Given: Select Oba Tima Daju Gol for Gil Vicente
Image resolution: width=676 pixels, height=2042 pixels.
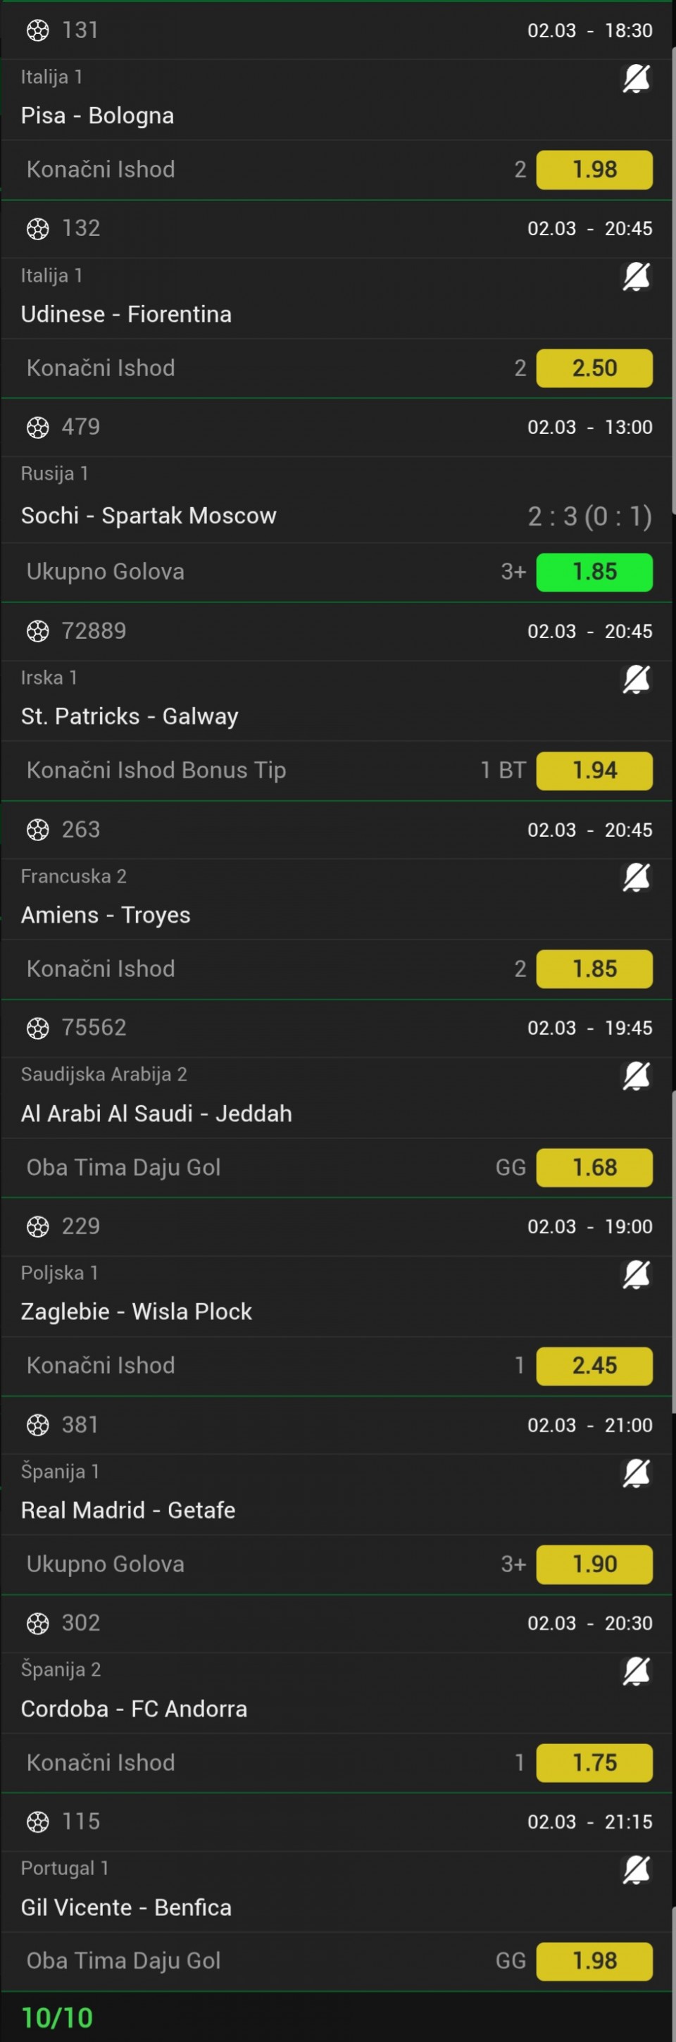Looking at the screenshot, I should tap(124, 1960).
